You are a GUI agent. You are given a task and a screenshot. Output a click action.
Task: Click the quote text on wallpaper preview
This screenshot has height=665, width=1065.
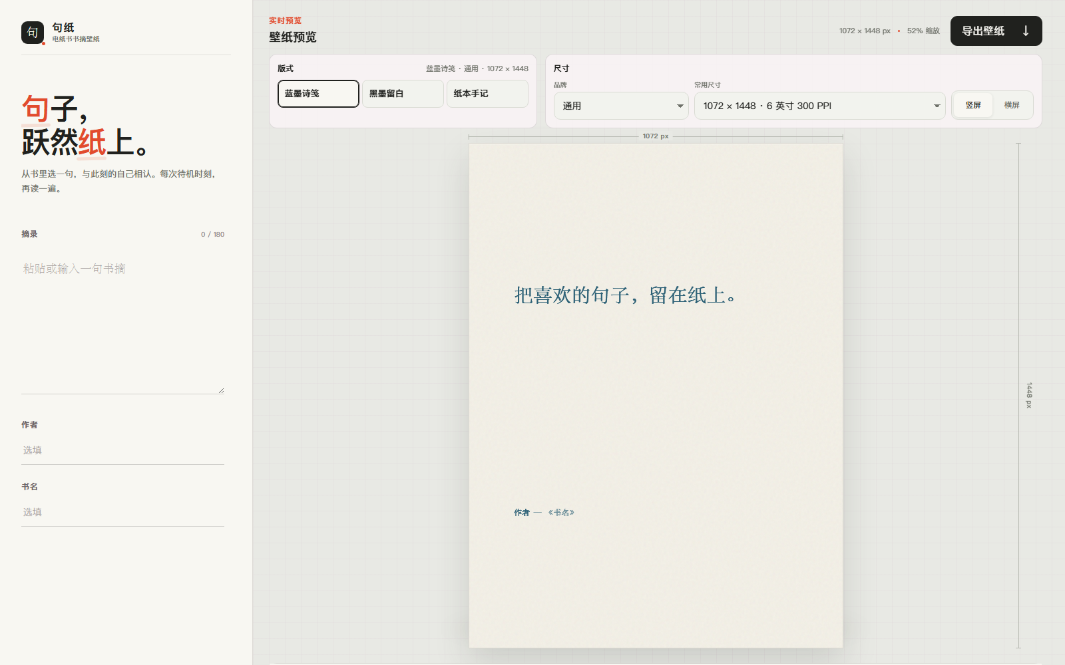click(x=626, y=295)
